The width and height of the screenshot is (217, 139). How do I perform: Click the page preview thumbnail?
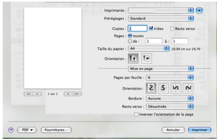point(53,48)
